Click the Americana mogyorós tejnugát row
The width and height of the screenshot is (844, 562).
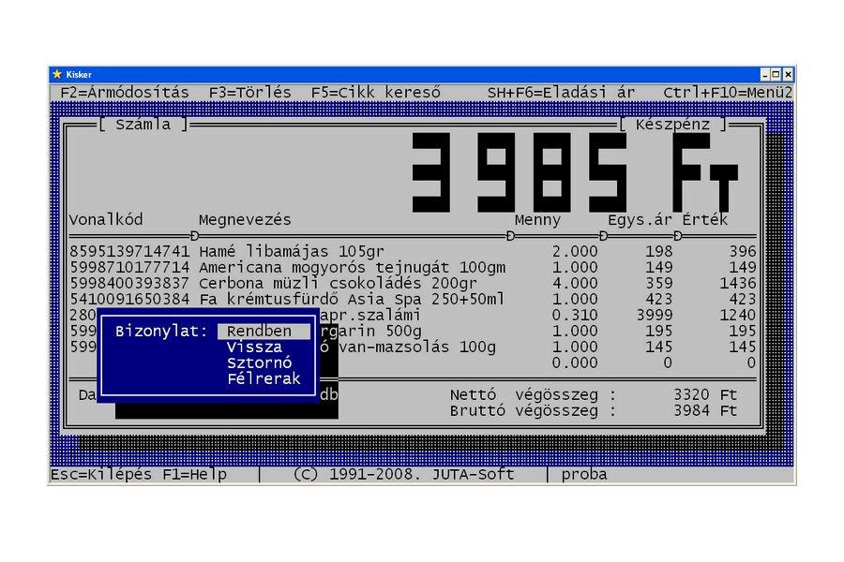[x=352, y=267]
